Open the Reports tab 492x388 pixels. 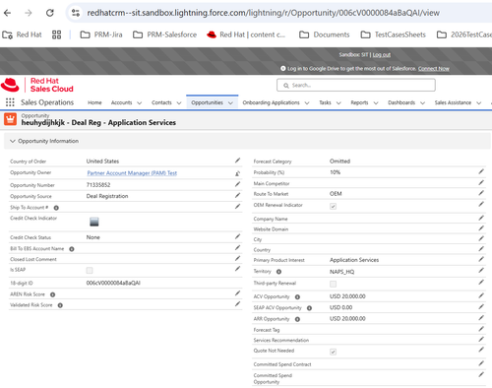click(359, 102)
